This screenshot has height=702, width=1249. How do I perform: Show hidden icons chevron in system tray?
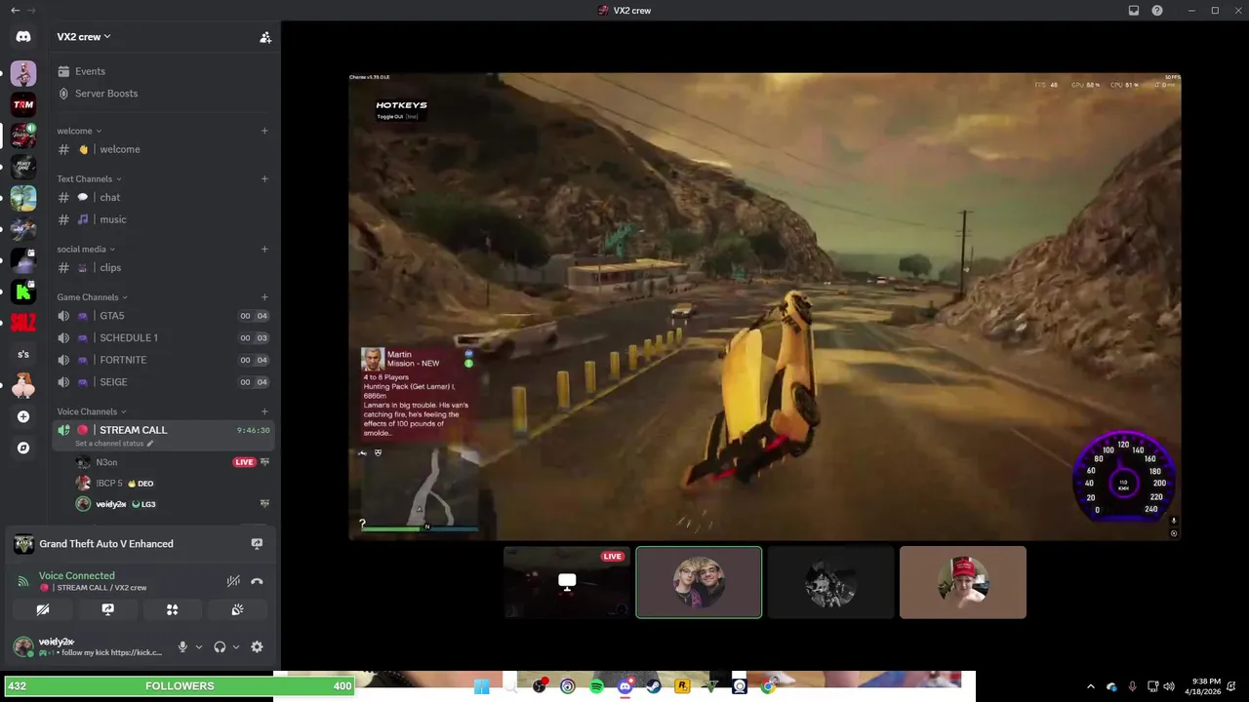[x=1091, y=686]
